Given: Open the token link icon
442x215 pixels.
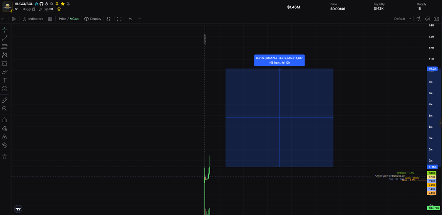Looking at the screenshot, I should click(40, 9).
